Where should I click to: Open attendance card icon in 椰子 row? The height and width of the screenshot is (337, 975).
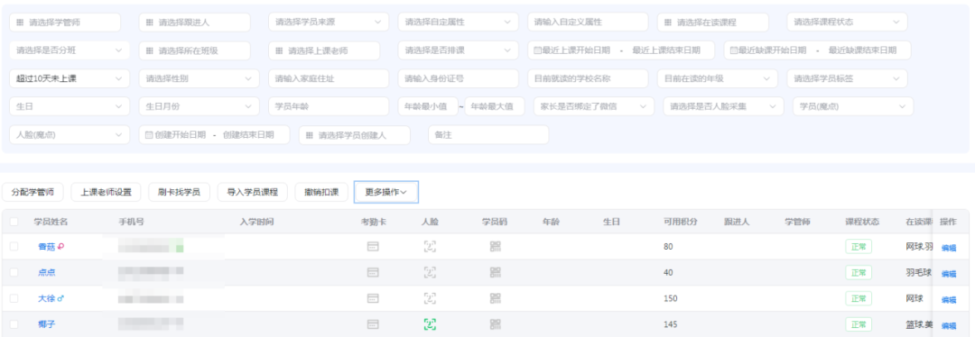tap(373, 324)
